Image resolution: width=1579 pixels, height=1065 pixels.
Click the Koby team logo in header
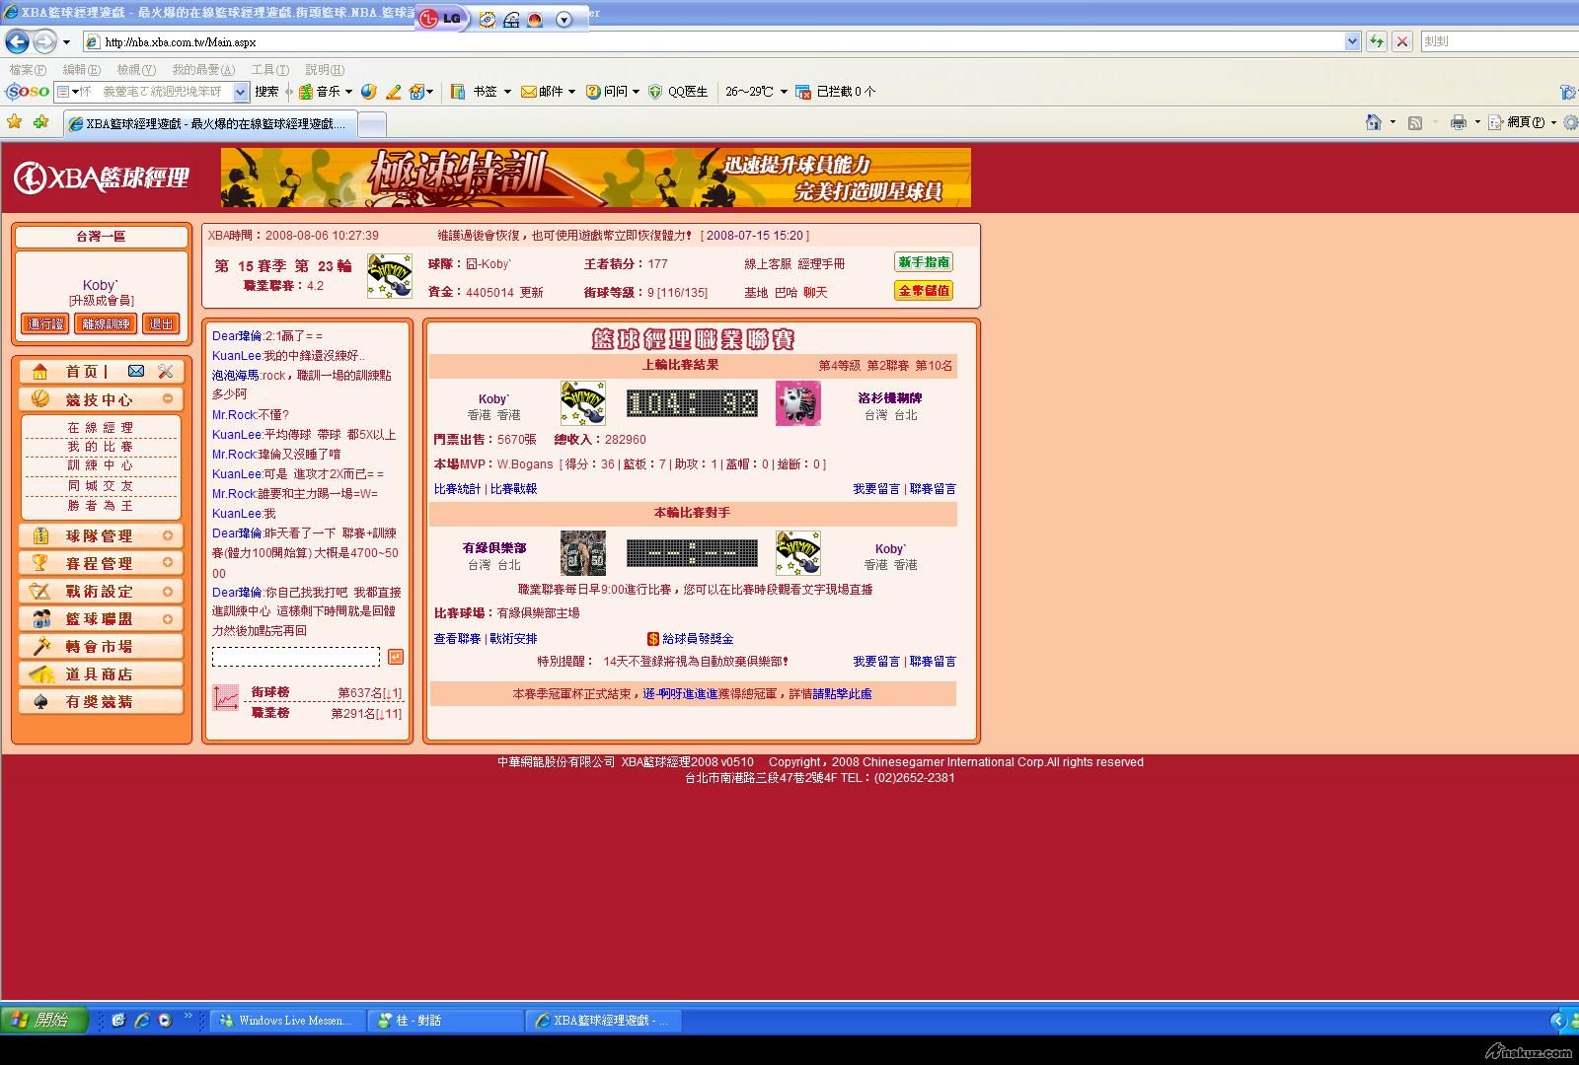pyautogui.click(x=389, y=276)
